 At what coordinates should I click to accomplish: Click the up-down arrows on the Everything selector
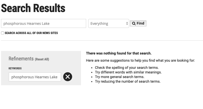(127, 24)
